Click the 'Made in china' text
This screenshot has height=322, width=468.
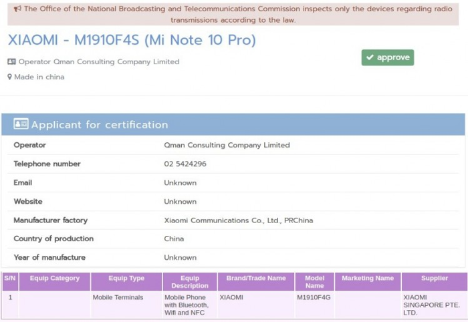tap(39, 77)
